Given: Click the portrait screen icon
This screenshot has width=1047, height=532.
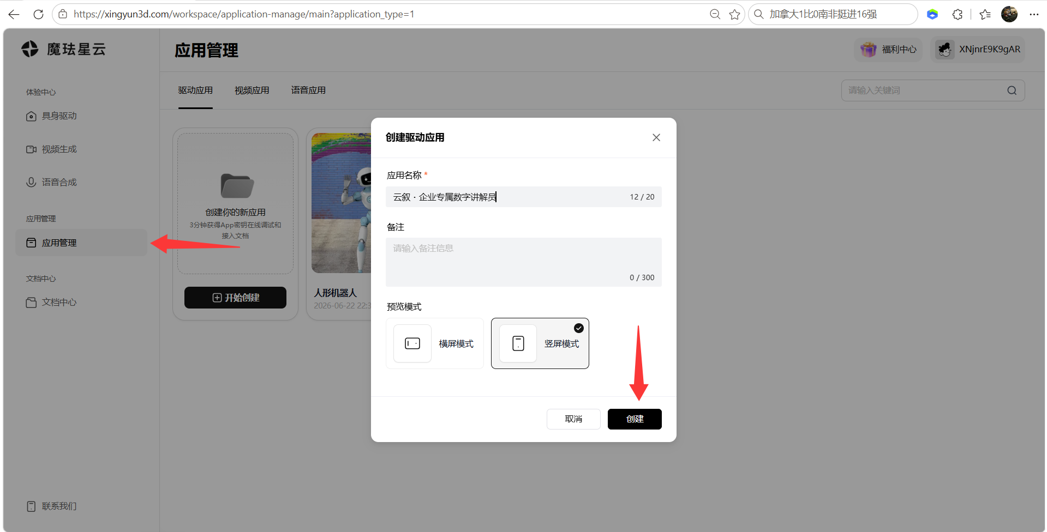Looking at the screenshot, I should coord(518,343).
